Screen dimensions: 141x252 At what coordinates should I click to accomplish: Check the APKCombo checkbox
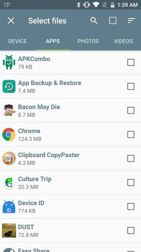(131, 62)
